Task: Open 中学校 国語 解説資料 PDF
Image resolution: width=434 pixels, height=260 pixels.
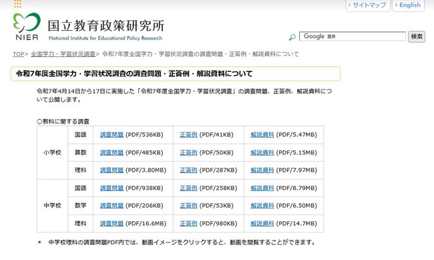Action: (262, 188)
